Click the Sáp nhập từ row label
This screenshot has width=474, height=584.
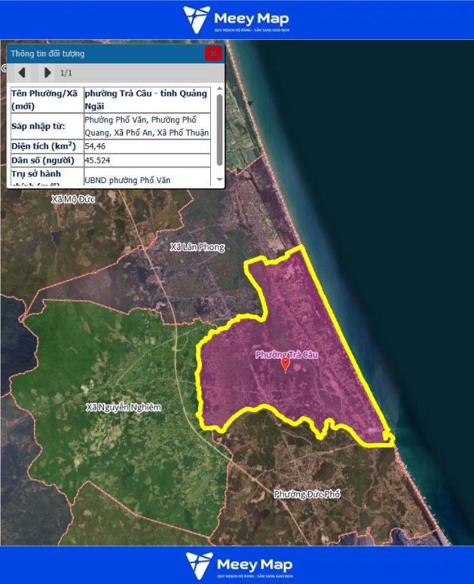(45, 126)
